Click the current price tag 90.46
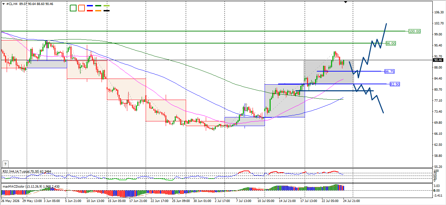The height and width of the screenshot is (205, 446). tap(438, 60)
